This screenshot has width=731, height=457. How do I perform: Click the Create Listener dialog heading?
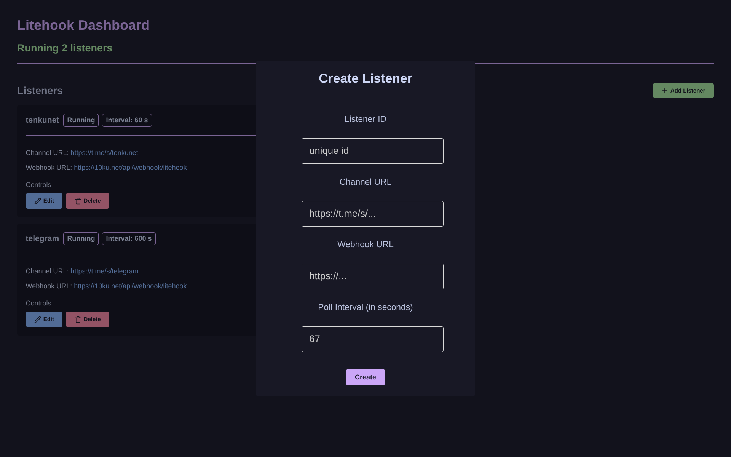pyautogui.click(x=365, y=78)
